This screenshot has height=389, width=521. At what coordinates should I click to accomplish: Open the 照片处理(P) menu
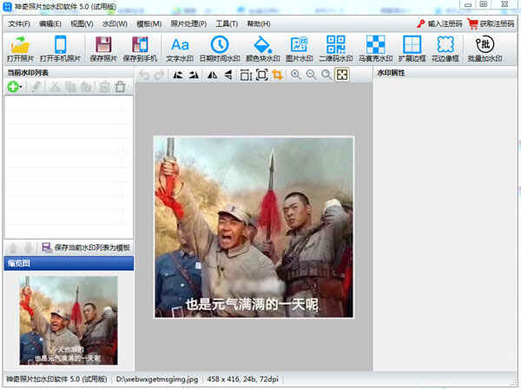tap(190, 23)
